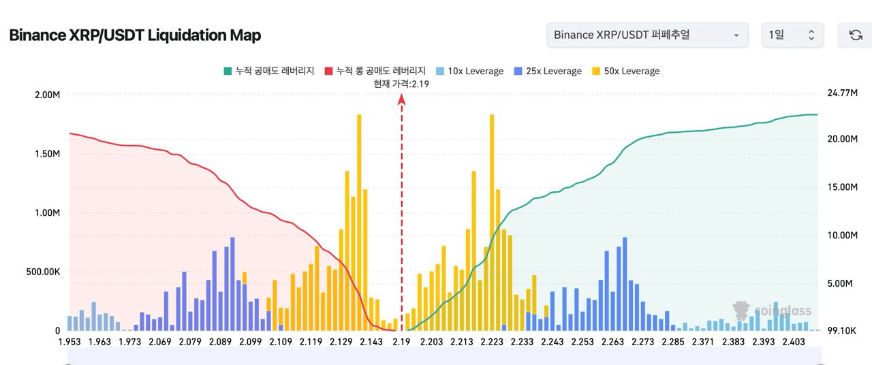This screenshot has height=365, width=872.
Task: Click the 15.00M right axis label
Action: [x=842, y=187]
